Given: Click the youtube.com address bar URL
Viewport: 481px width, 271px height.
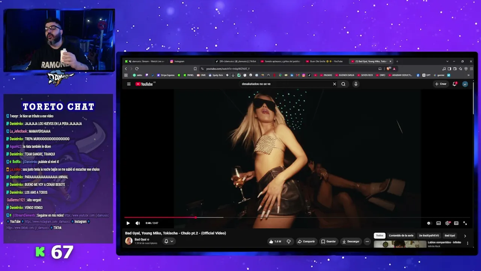Looking at the screenshot, I should tap(228, 69).
